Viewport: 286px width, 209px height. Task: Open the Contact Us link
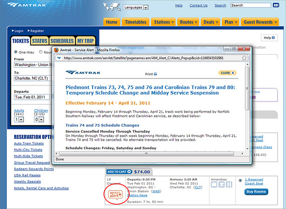click(198, 6)
